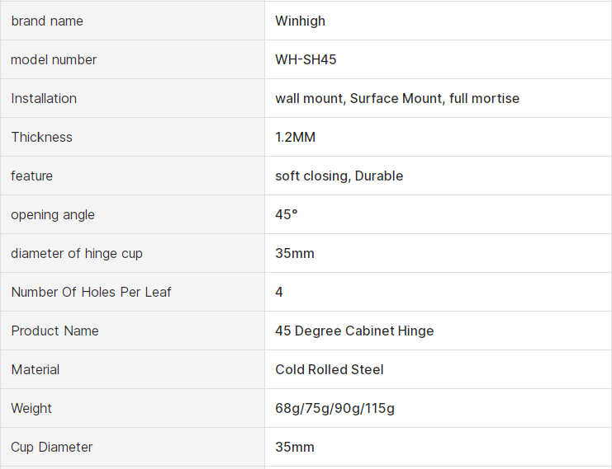612x469 pixels.
Task: Select the 'Winhigh' brand value
Action: [x=300, y=21]
